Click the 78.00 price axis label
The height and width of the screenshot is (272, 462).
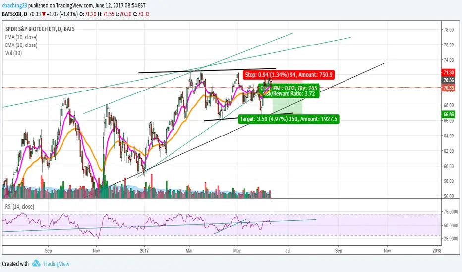[x=449, y=30]
